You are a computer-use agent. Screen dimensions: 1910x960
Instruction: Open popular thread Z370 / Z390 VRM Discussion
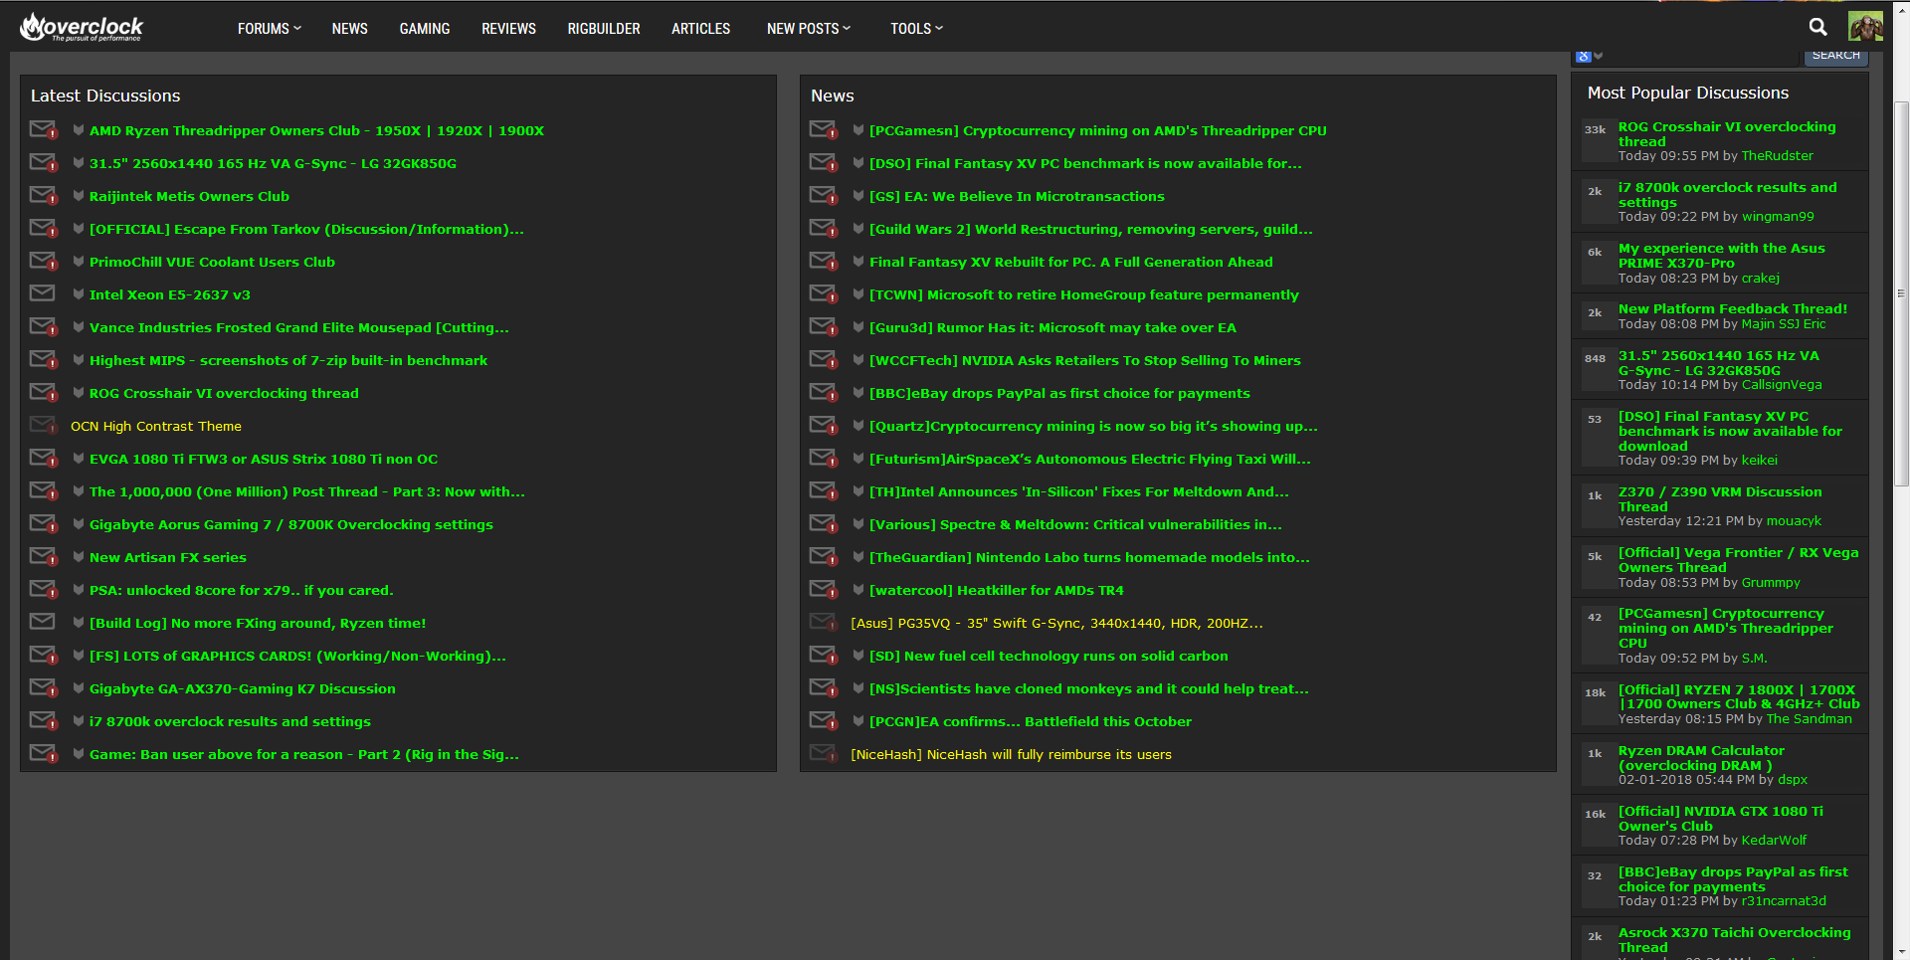pos(1720,498)
